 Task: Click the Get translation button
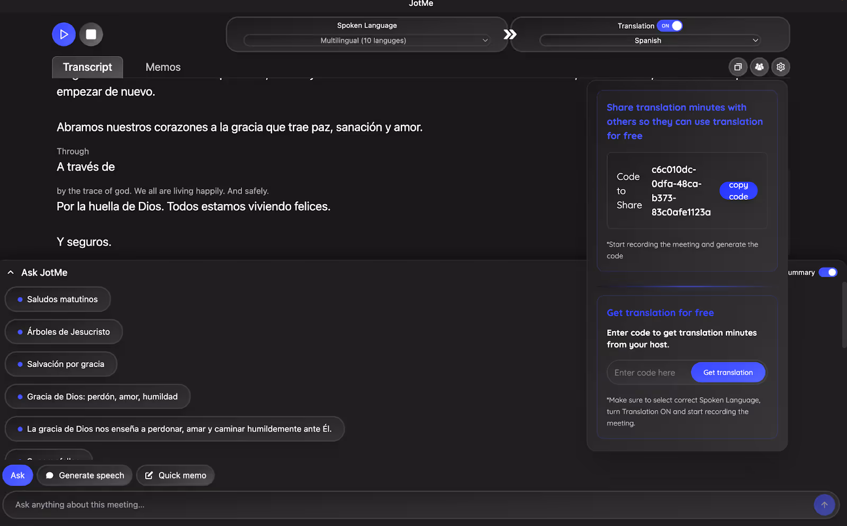click(x=728, y=372)
